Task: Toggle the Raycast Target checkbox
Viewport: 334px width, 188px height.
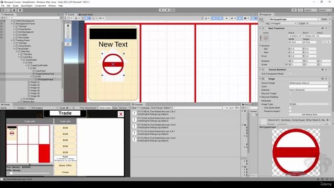Action: [x=290, y=93]
